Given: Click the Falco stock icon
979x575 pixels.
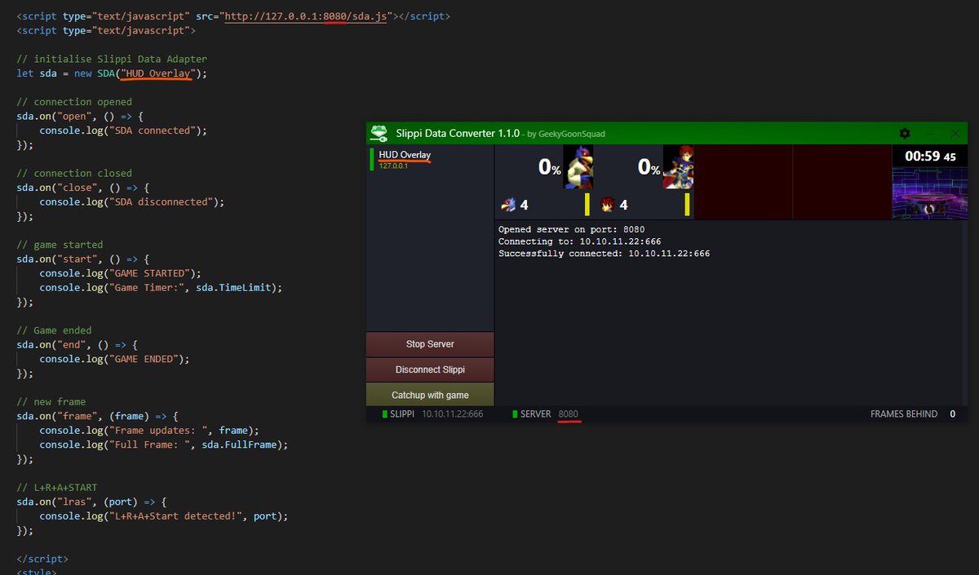Looking at the screenshot, I should pyautogui.click(x=509, y=204).
